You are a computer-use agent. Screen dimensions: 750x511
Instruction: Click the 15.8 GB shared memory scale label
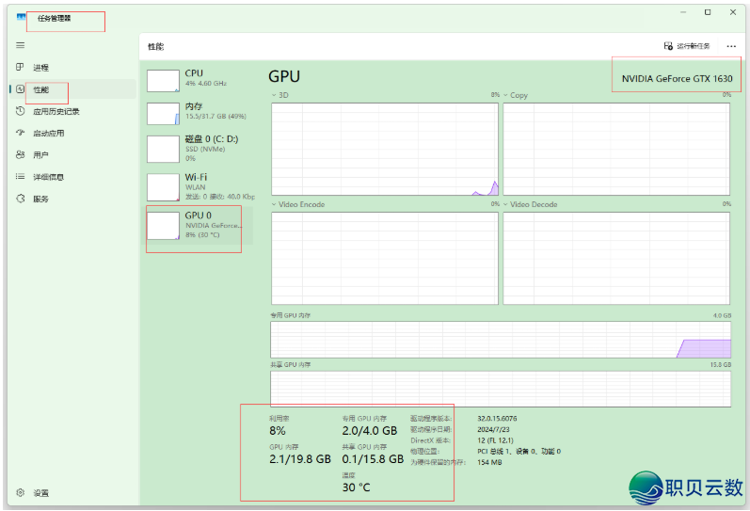(x=721, y=364)
